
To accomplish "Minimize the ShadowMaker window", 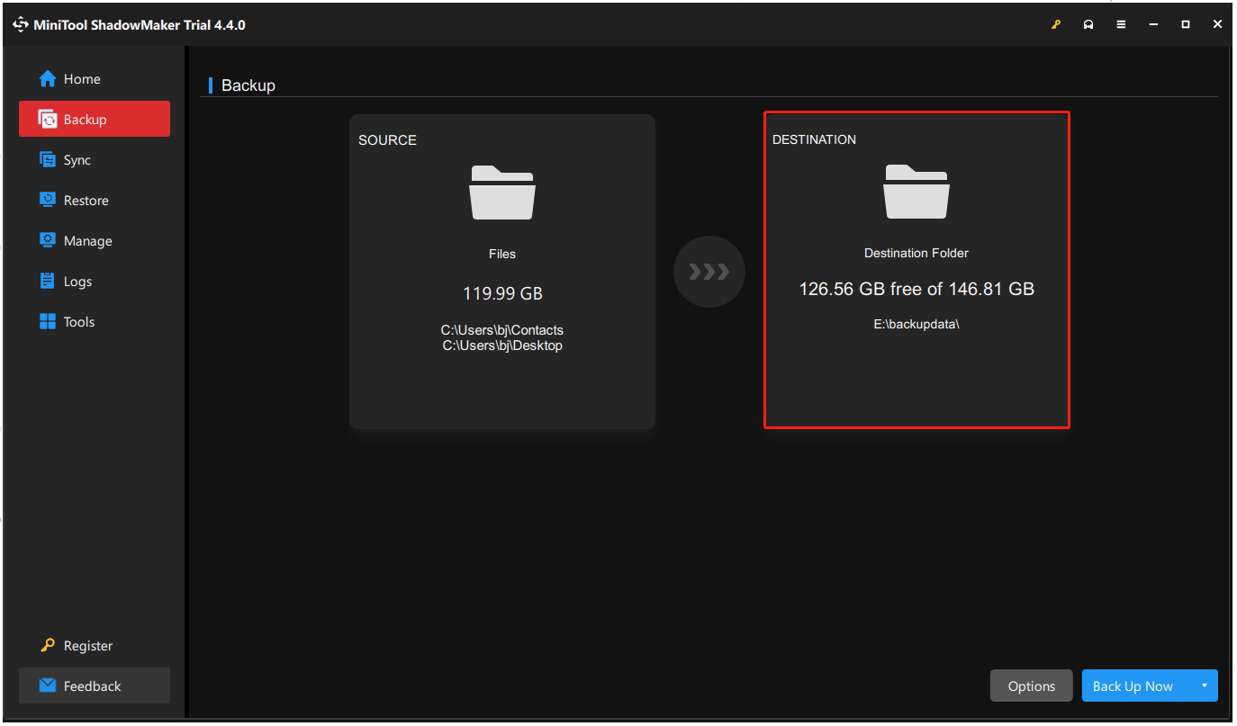I will pyautogui.click(x=1153, y=24).
